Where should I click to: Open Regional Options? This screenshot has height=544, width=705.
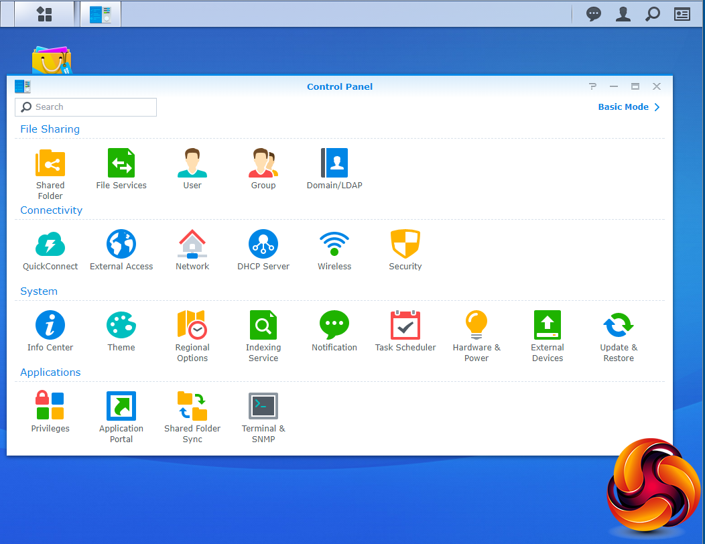click(x=192, y=325)
